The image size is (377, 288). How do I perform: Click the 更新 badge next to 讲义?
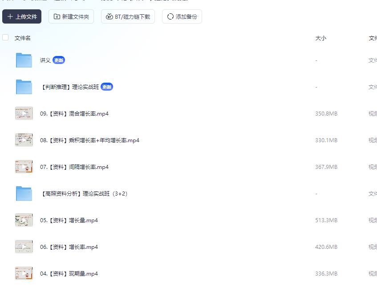(59, 60)
